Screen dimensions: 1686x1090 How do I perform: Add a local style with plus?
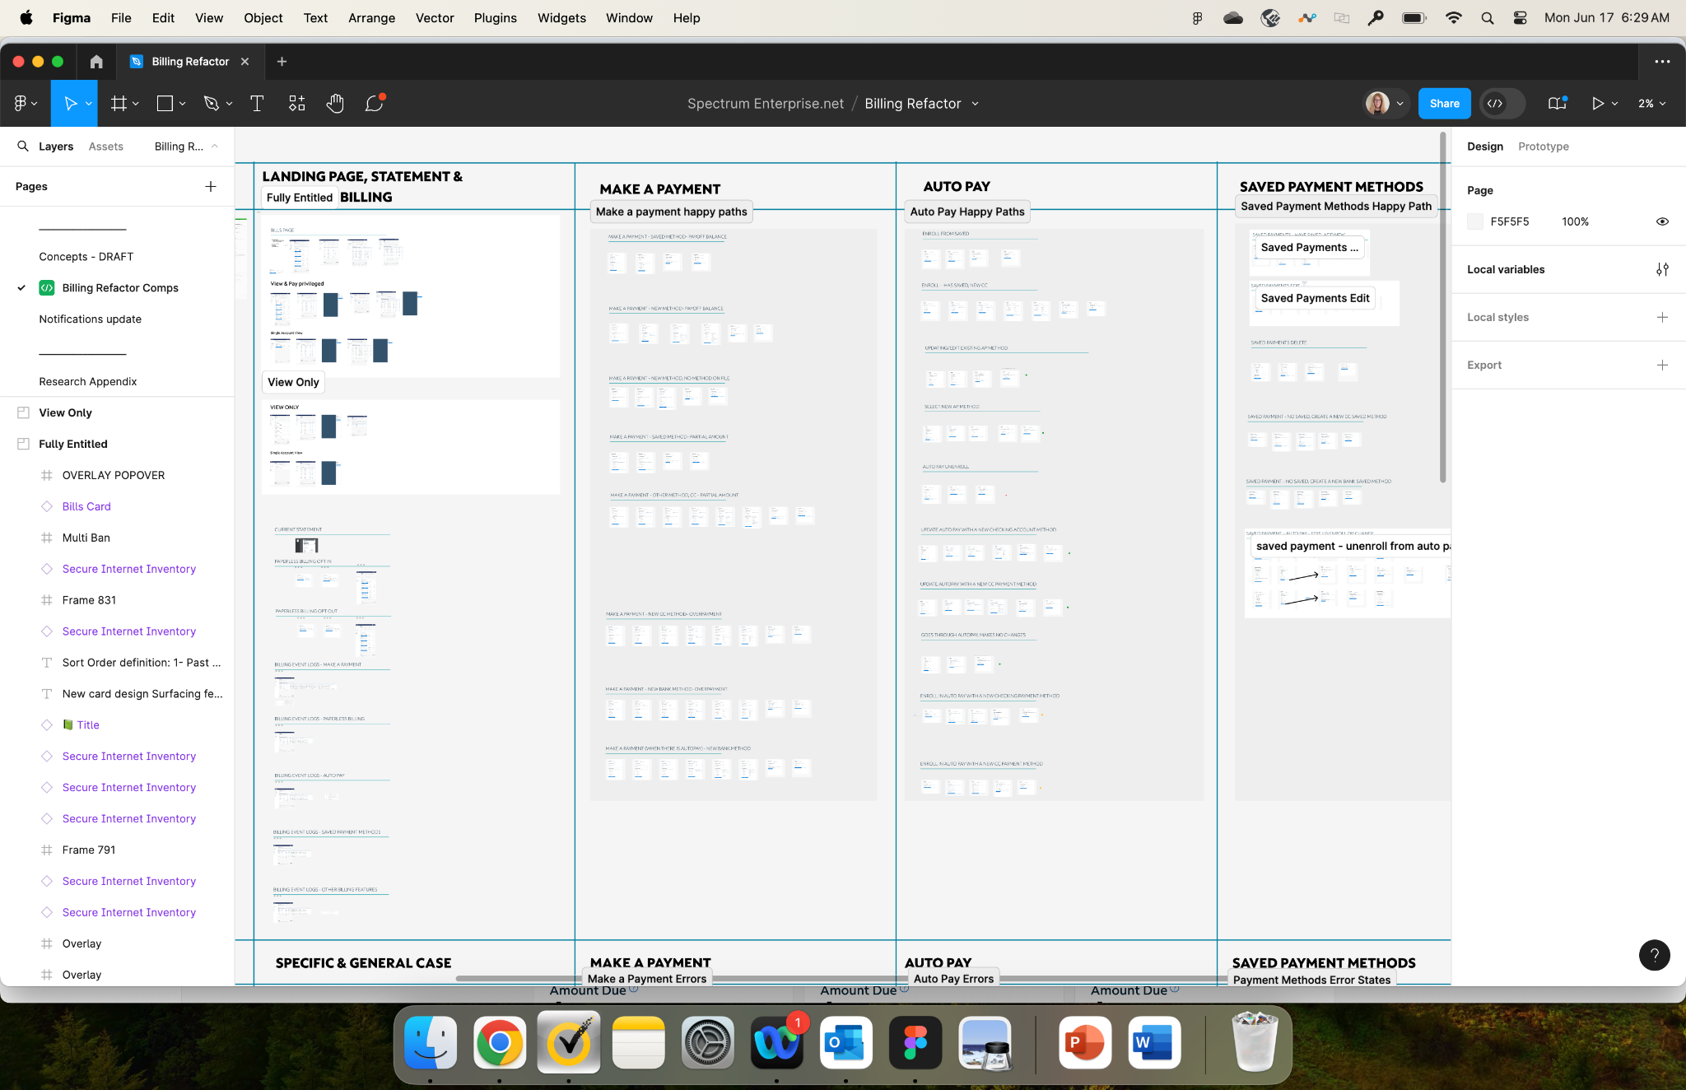[x=1662, y=317]
